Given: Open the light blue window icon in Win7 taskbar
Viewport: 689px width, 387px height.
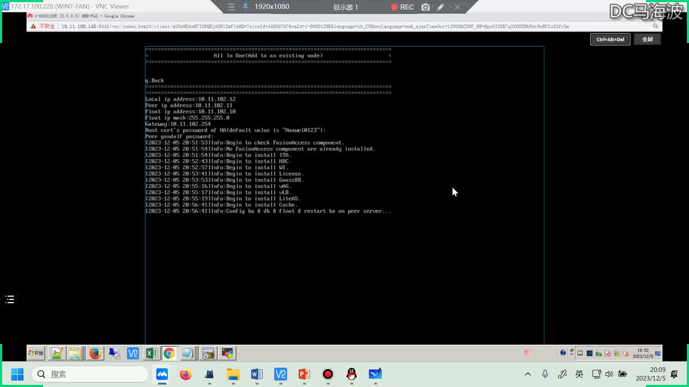Looking at the screenshot, I should point(187,353).
